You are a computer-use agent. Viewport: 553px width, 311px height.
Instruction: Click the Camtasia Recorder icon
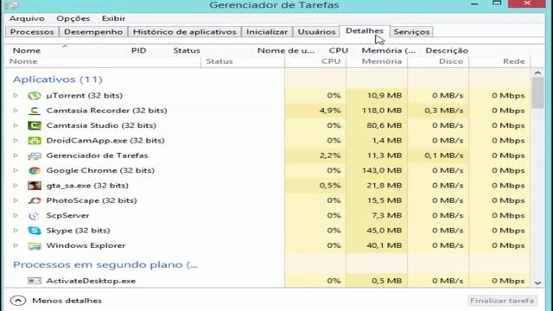pyautogui.click(x=35, y=111)
